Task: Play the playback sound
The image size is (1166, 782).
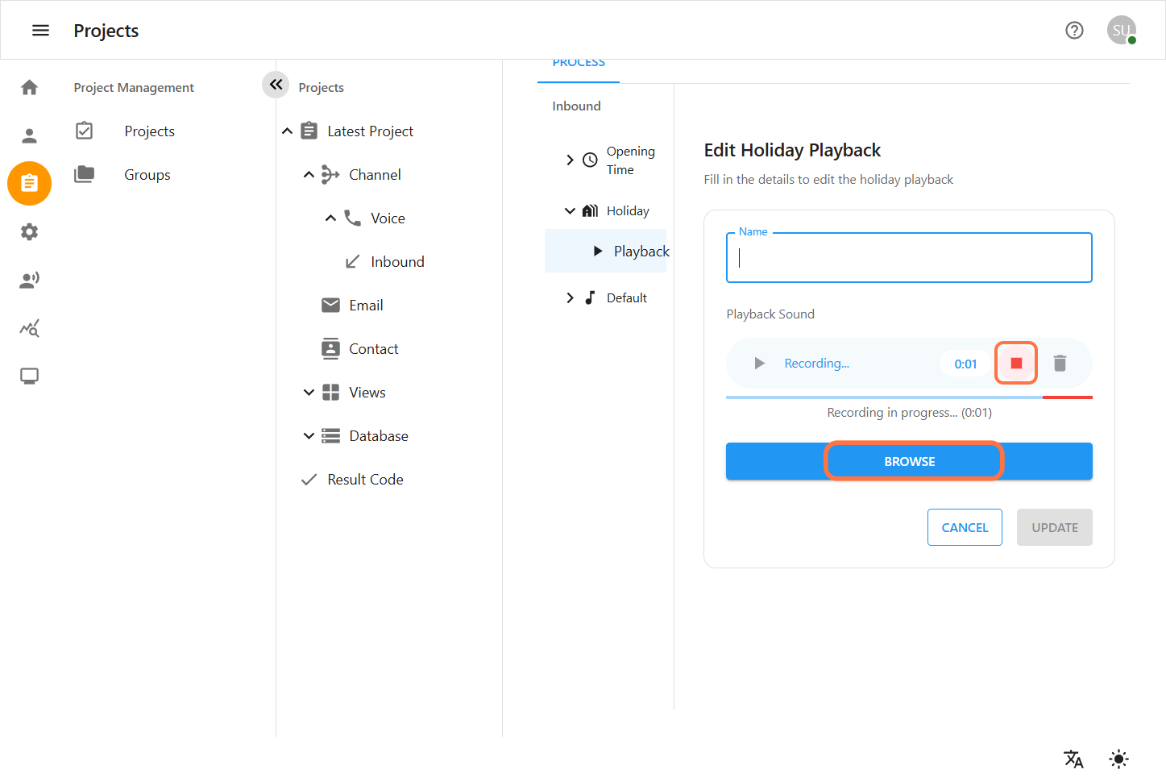Action: (759, 364)
